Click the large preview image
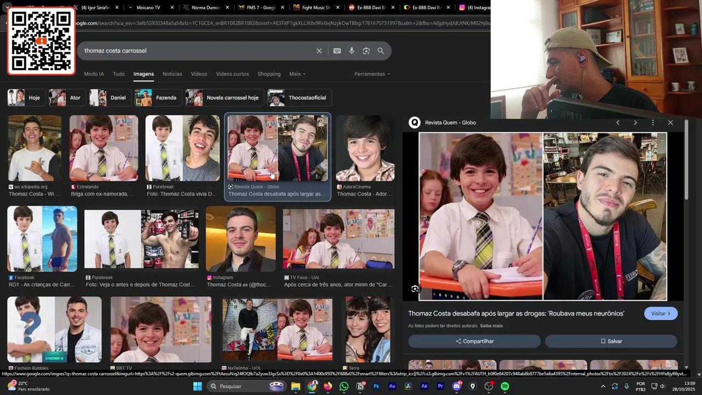Viewport: 702px width, 395px height. (543, 216)
